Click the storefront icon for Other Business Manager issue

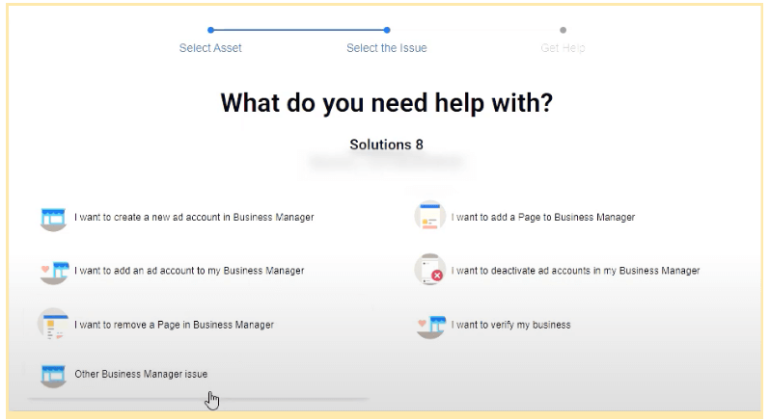[x=53, y=376]
